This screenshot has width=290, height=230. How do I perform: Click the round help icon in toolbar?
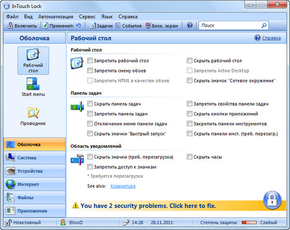(x=189, y=25)
